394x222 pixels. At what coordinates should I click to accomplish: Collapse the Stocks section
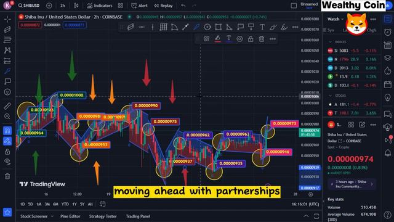pyautogui.click(x=330, y=96)
